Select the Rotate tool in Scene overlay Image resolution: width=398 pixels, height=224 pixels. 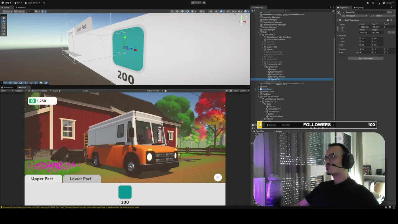[x=3, y=25]
